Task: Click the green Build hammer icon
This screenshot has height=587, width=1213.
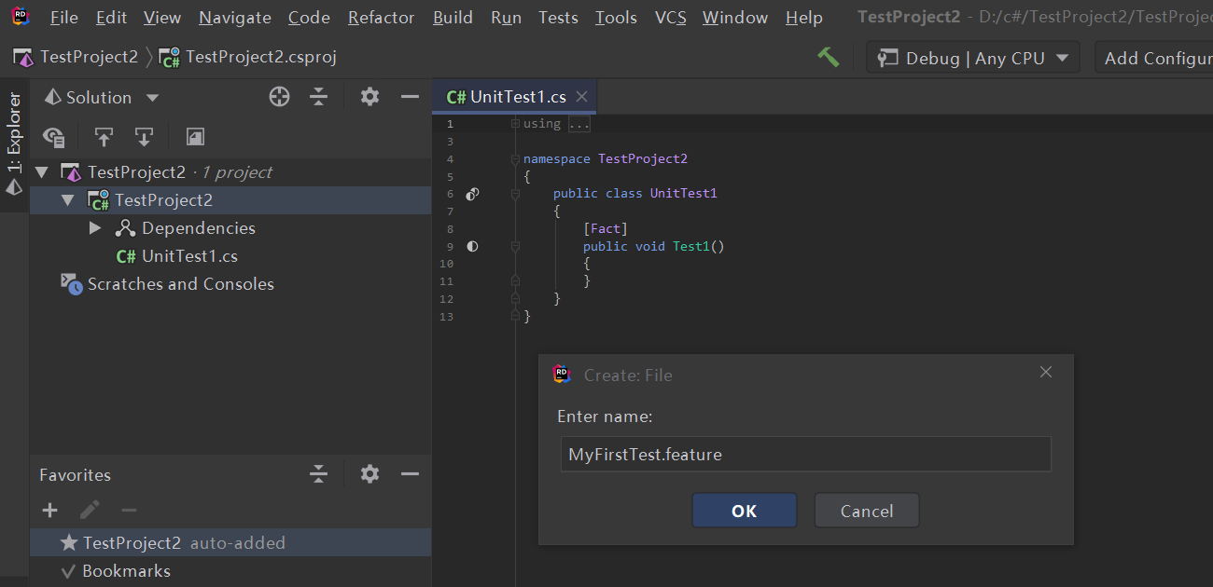Action: tap(828, 57)
